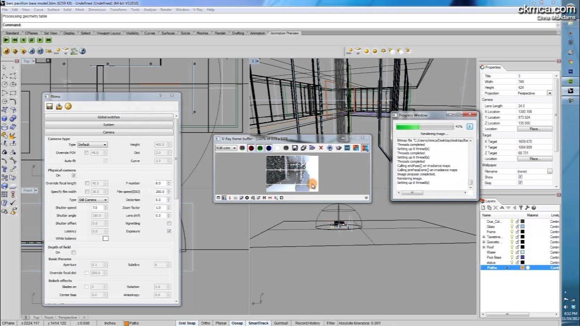Switch to Animation Preview toolbar tab
Viewport: 580px width, 326px height.
284,33
